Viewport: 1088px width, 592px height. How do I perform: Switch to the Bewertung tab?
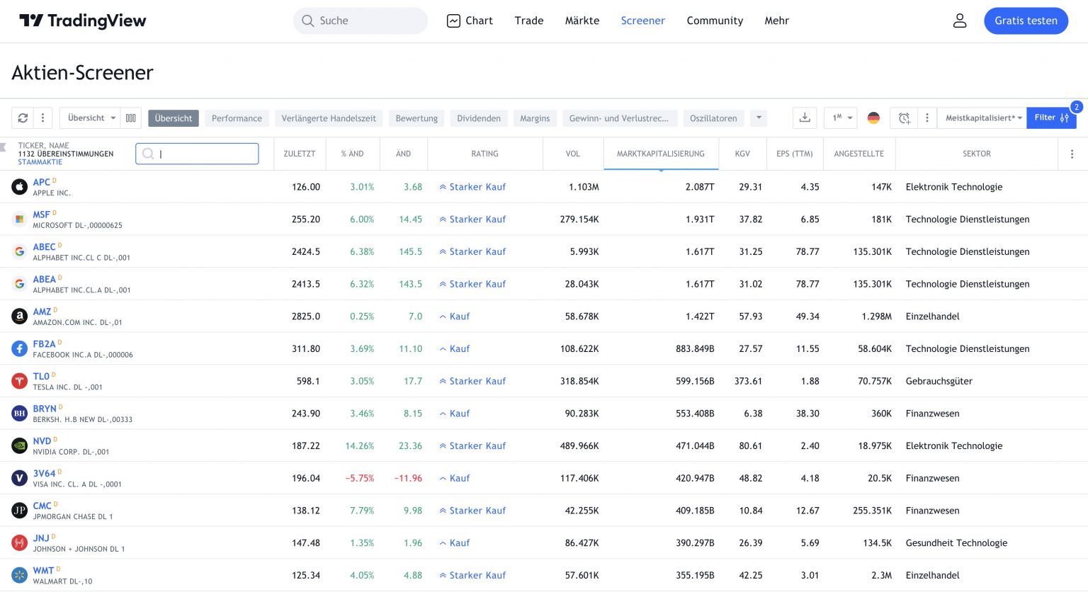[x=416, y=118]
